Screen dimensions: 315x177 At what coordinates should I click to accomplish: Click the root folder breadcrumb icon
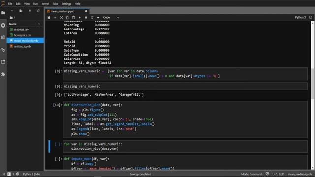tap(11, 18)
